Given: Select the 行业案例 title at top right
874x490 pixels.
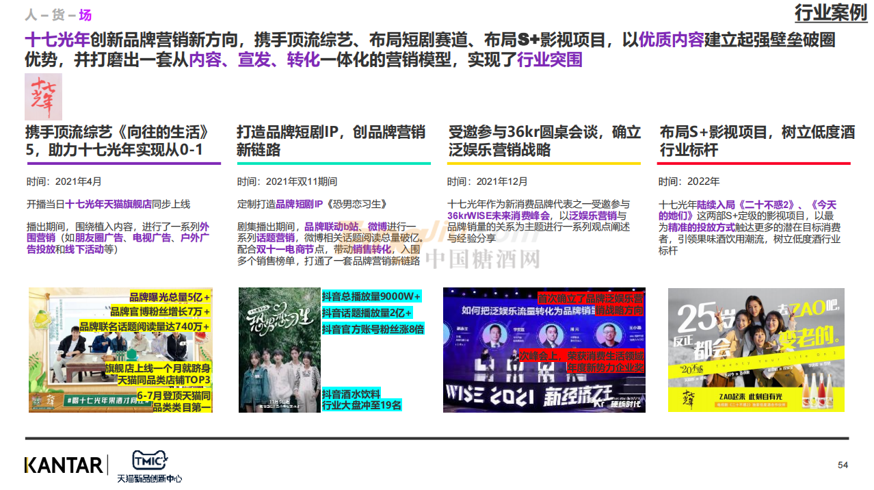Looking at the screenshot, I should click(831, 13).
